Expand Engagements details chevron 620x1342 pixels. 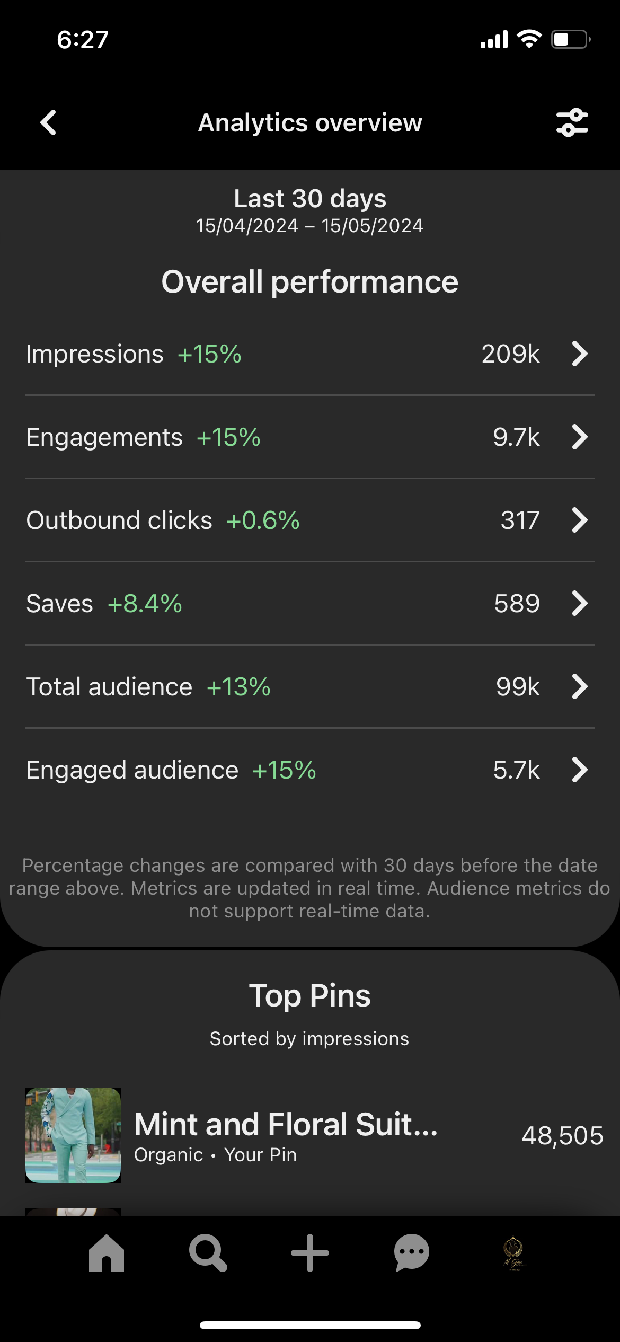(x=580, y=437)
